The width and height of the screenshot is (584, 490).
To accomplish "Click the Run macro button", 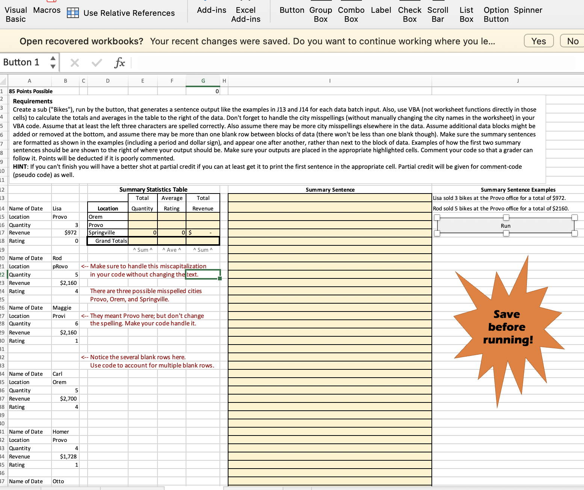I will pyautogui.click(x=505, y=225).
